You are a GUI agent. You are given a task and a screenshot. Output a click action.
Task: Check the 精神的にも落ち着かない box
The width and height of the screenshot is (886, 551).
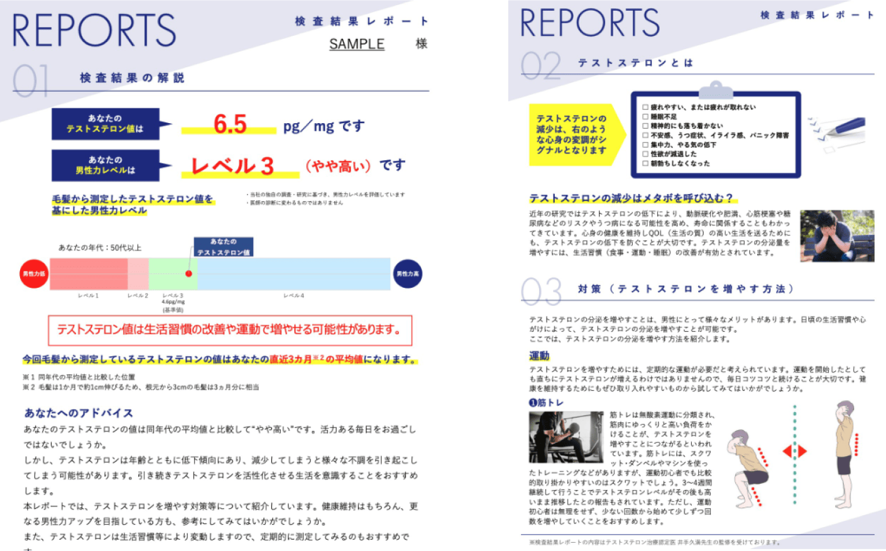(645, 126)
